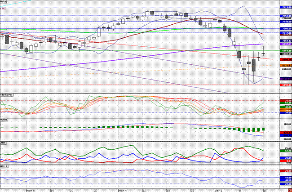Click the 7217.00 price level tag
This screenshot has height=192, width=292.
pyautogui.click(x=286, y=33)
